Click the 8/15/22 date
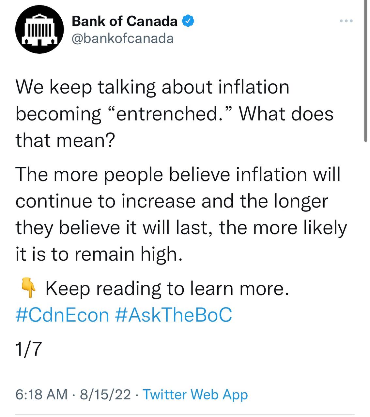 pyautogui.click(x=105, y=394)
